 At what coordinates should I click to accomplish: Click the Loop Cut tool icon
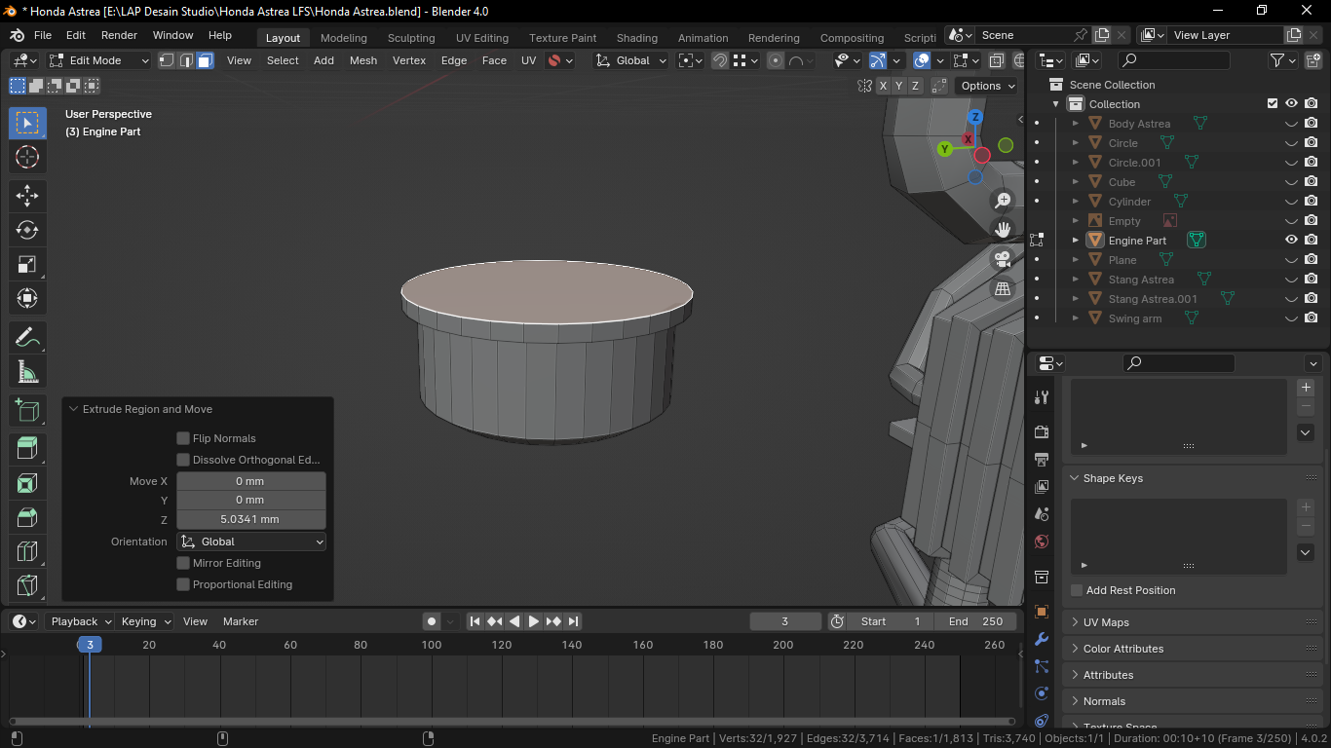27,551
